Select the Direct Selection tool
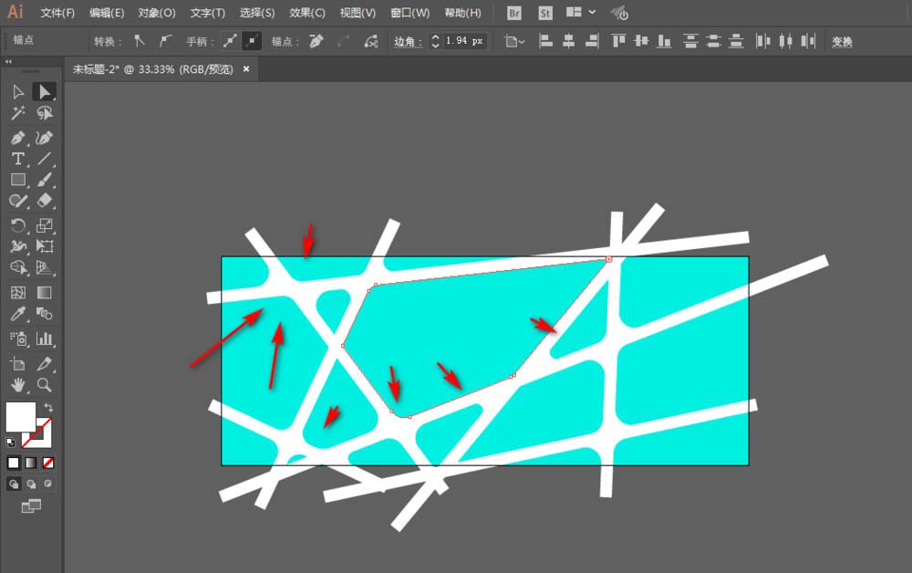 coord(44,91)
